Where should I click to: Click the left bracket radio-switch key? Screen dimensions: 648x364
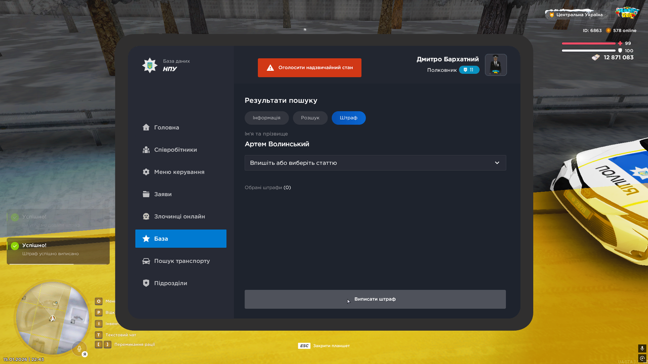(x=99, y=344)
